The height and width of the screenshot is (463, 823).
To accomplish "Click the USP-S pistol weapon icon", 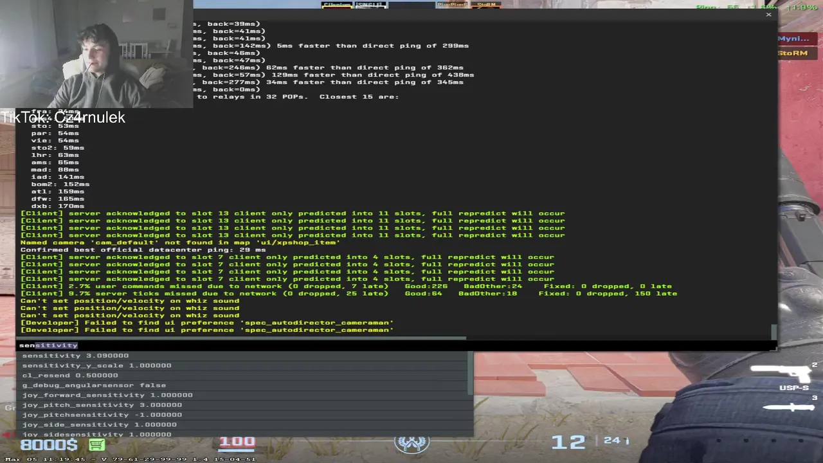I will 780,372.
